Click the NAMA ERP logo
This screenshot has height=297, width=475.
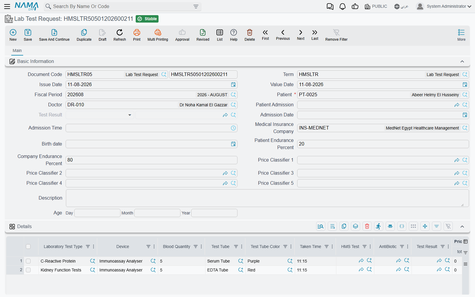click(27, 6)
